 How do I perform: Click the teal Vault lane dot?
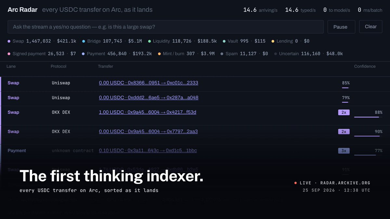pyautogui.click(x=224, y=41)
